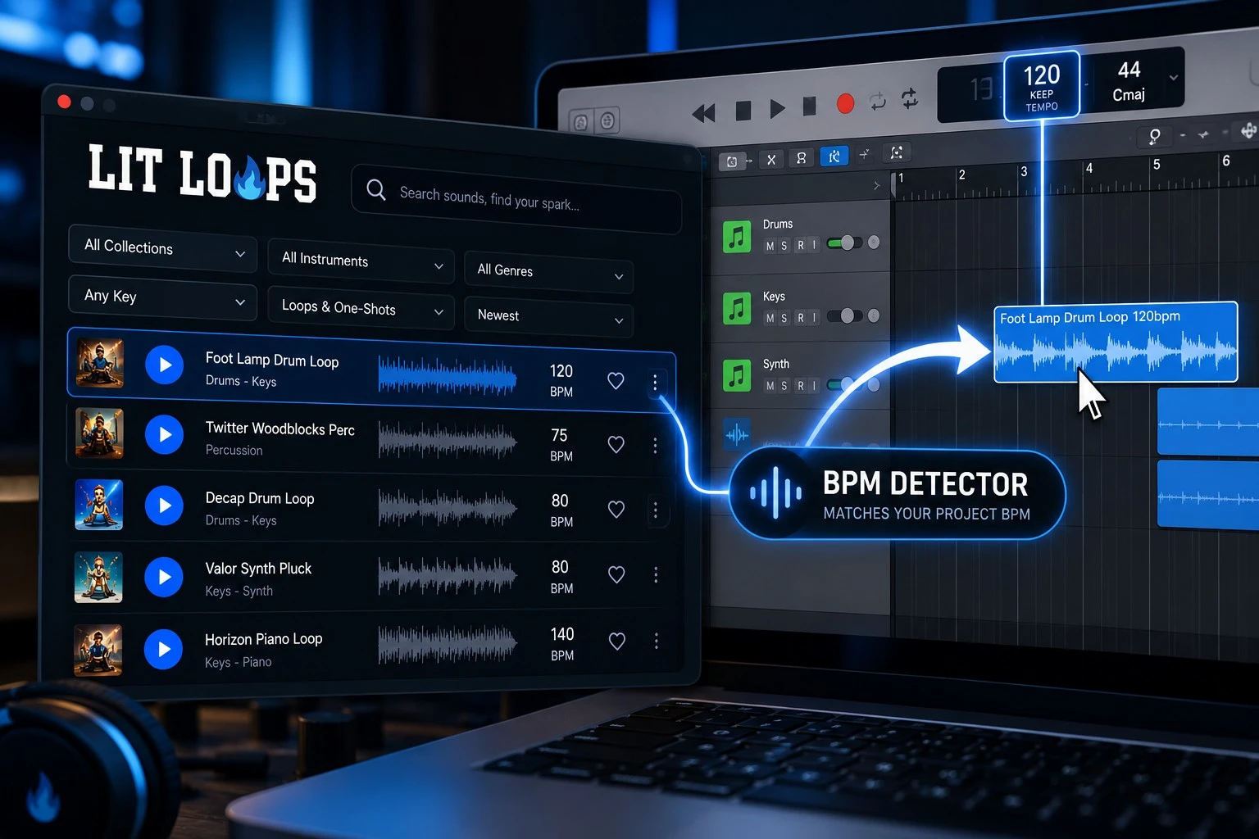This screenshot has height=839, width=1259.
Task: Play the Decap Drum Loop preview
Action: pyautogui.click(x=165, y=506)
